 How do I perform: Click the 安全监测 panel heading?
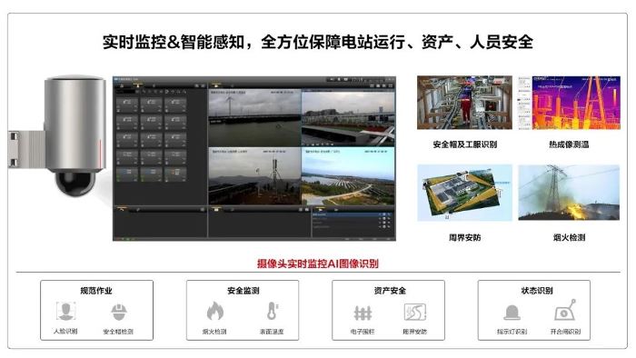pyautogui.click(x=243, y=290)
